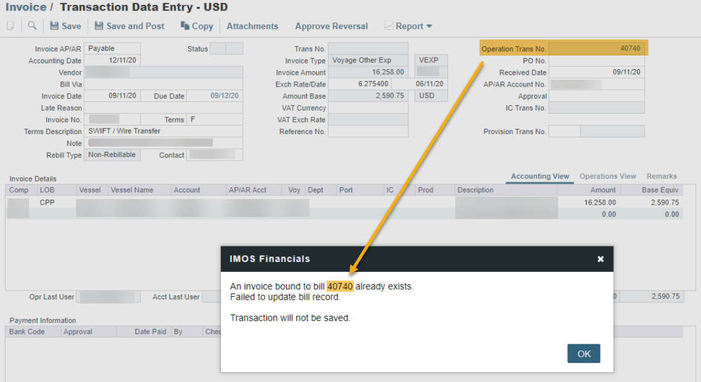Open Attachments from the toolbar
The width and height of the screenshot is (701, 382).
pyautogui.click(x=252, y=26)
